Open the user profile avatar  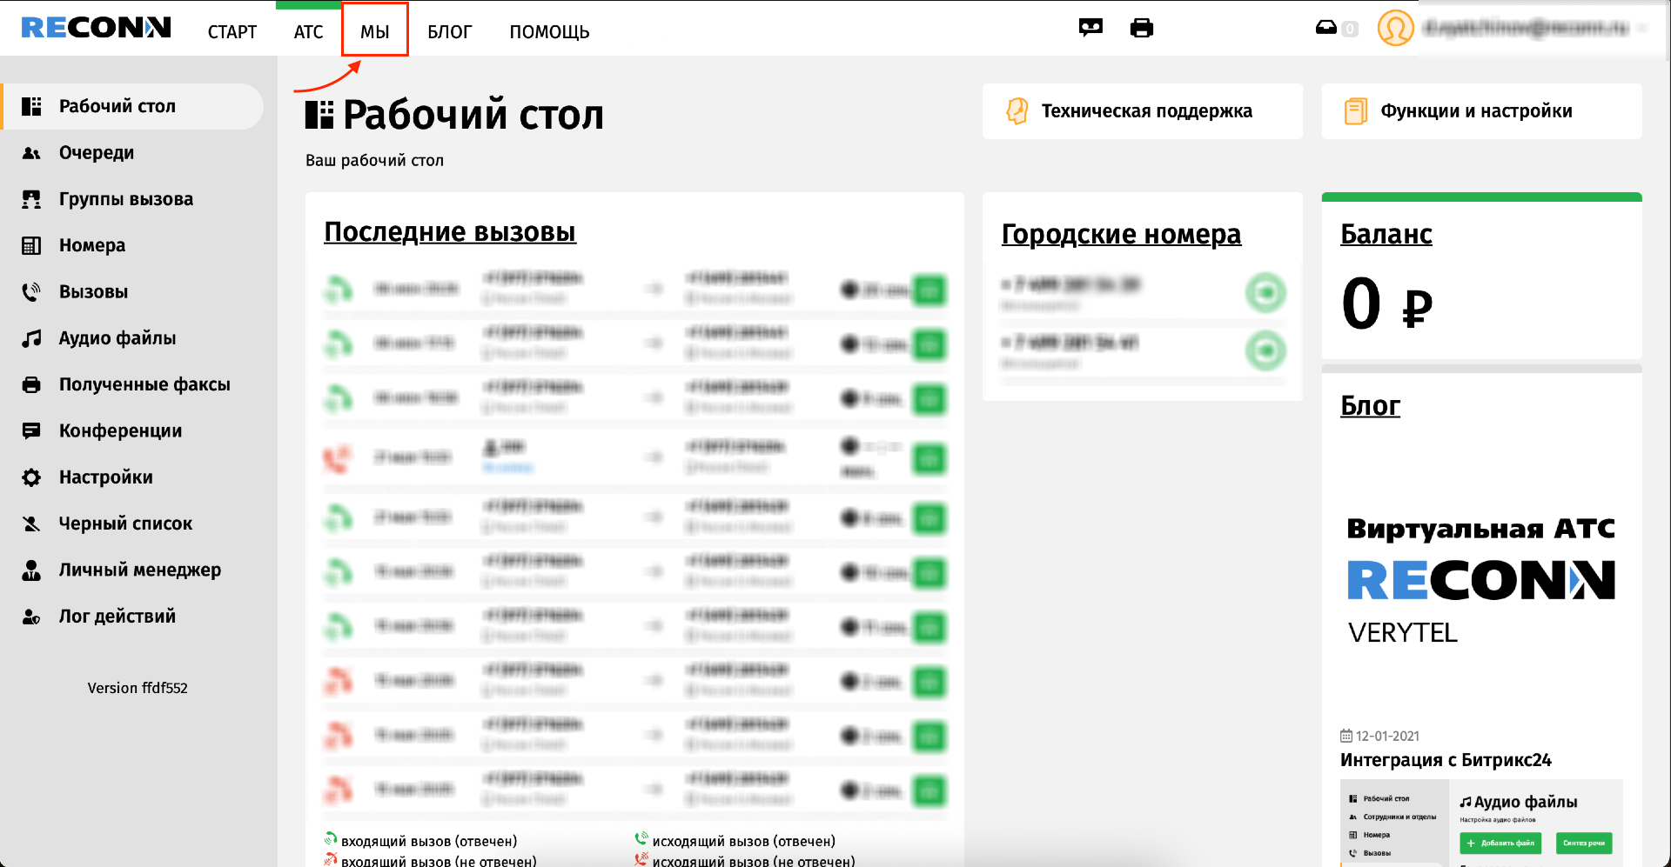pyautogui.click(x=1395, y=28)
